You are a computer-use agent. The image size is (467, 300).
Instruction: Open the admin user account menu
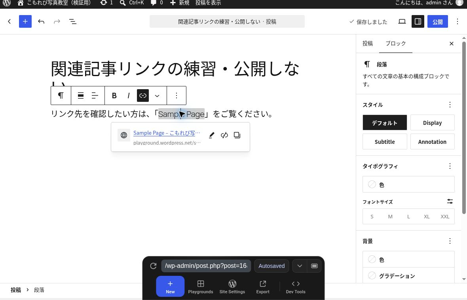pyautogui.click(x=429, y=3)
